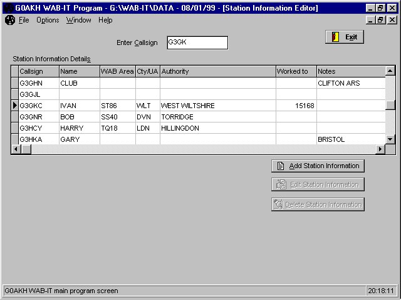The height and width of the screenshot is (300, 401).
Task: Click the globe icon beside the File menu
Action: click(x=10, y=20)
